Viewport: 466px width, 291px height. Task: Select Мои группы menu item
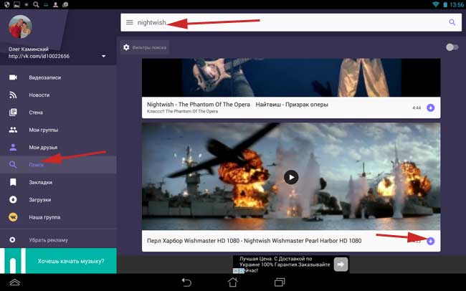(x=43, y=130)
